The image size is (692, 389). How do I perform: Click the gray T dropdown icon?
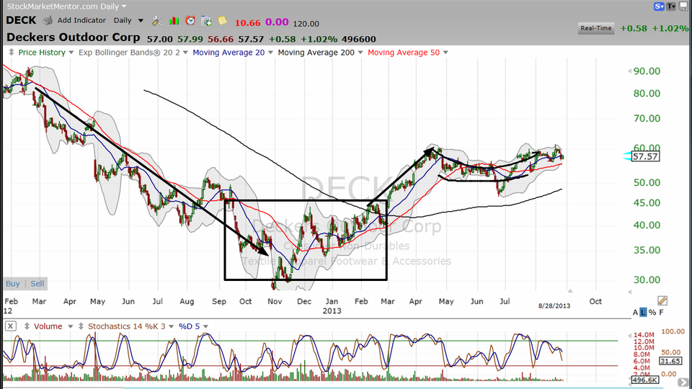pos(671,6)
